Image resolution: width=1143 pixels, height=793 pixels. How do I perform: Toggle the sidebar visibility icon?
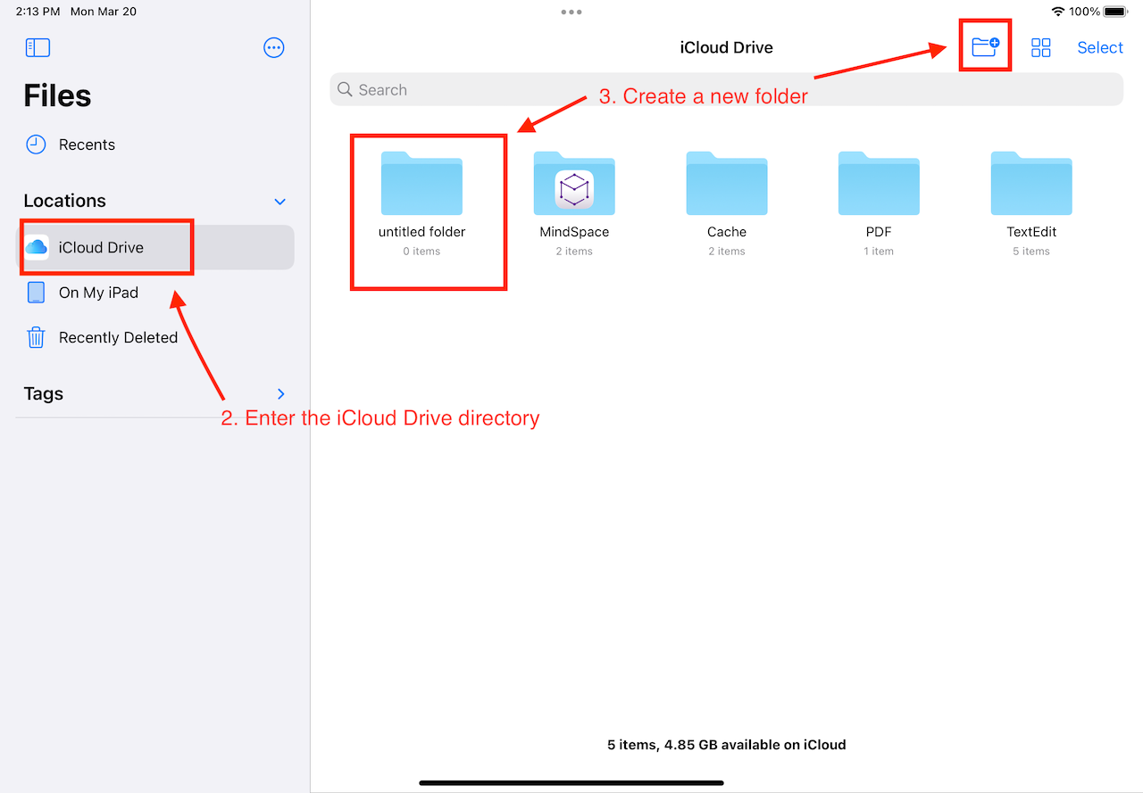click(x=38, y=48)
